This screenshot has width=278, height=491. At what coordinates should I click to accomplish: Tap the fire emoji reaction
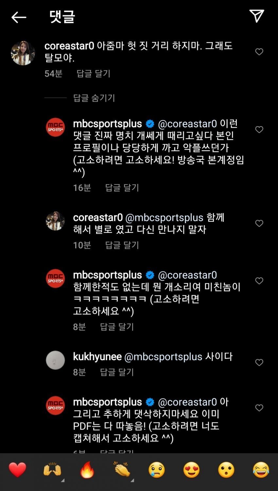point(87,470)
